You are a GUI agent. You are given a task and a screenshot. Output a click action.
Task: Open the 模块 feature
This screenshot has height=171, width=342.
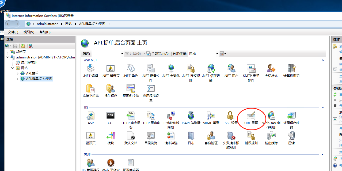coord(111,138)
